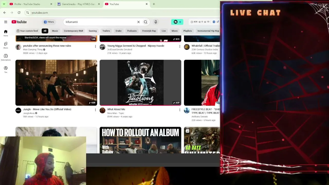
Task: Click the Jungle4eva channel avatar
Action: (x=18, y=110)
